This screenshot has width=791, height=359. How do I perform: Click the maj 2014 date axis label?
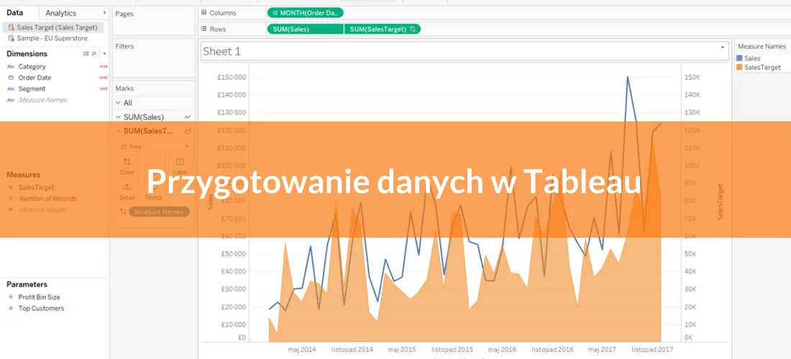(x=302, y=349)
